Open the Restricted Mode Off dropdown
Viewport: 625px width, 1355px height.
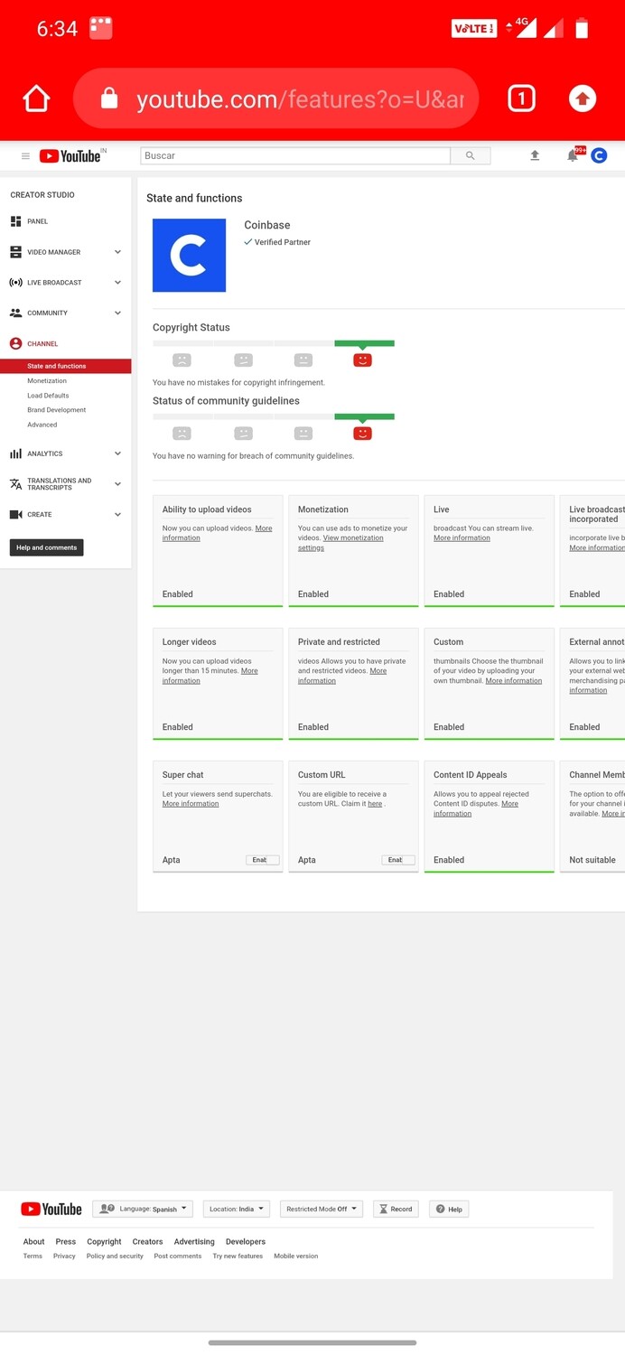coord(322,1209)
